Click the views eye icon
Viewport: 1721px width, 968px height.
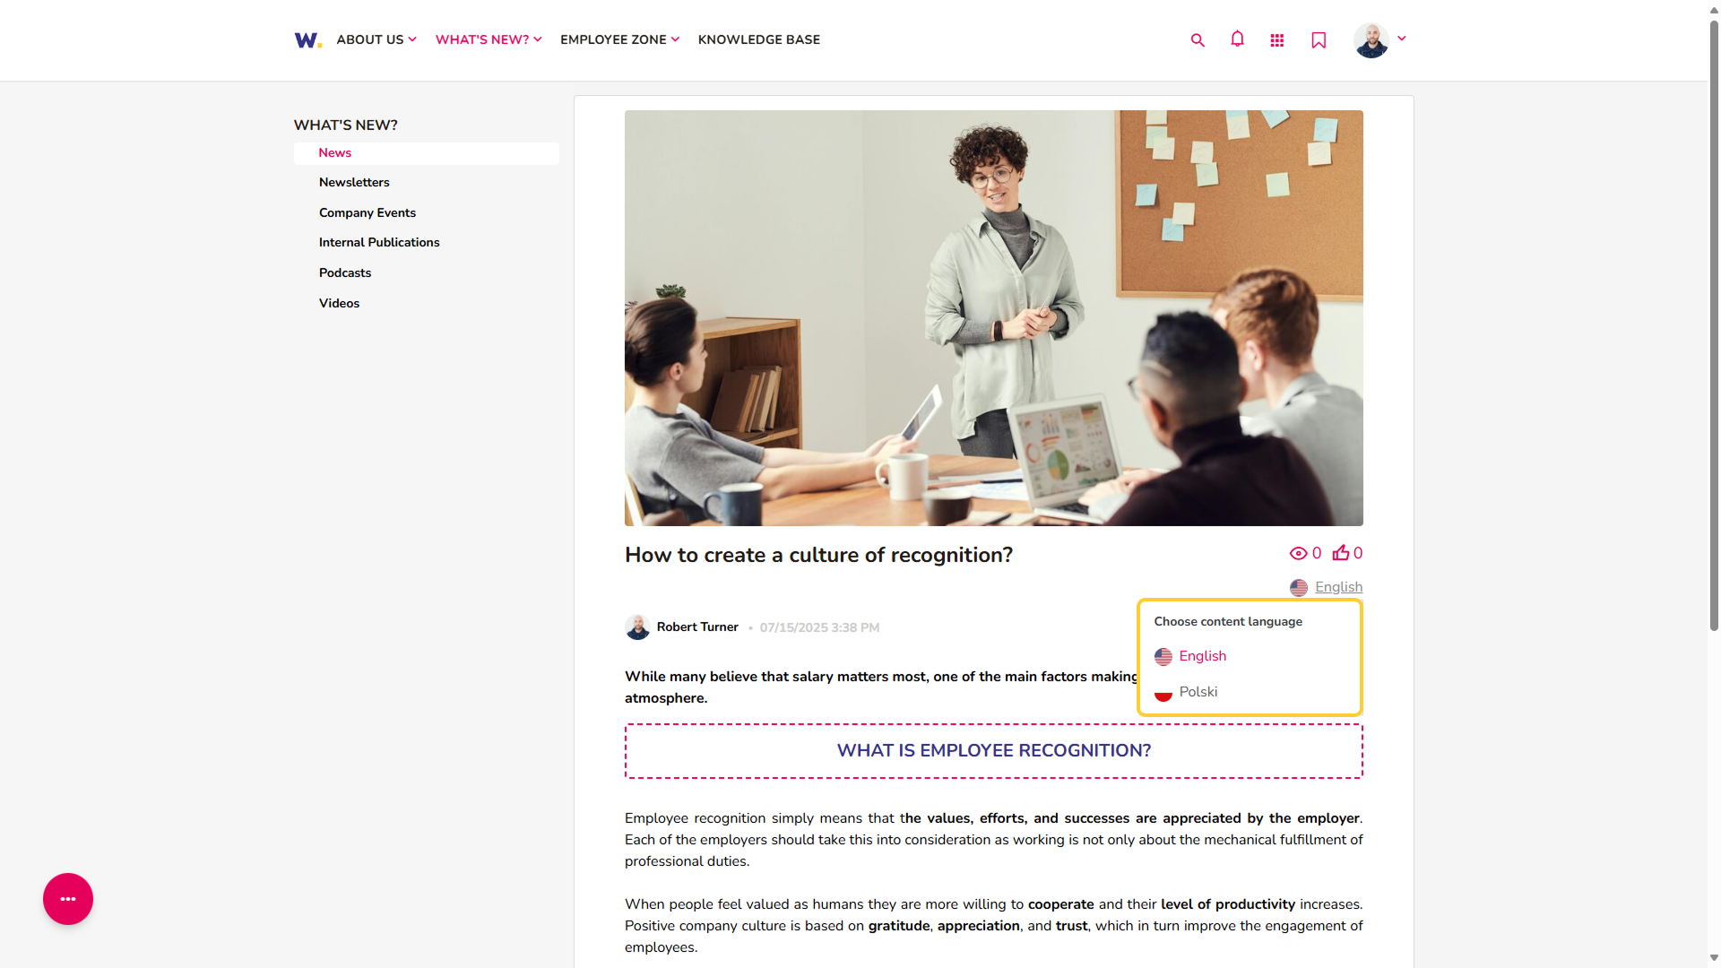pos(1298,554)
